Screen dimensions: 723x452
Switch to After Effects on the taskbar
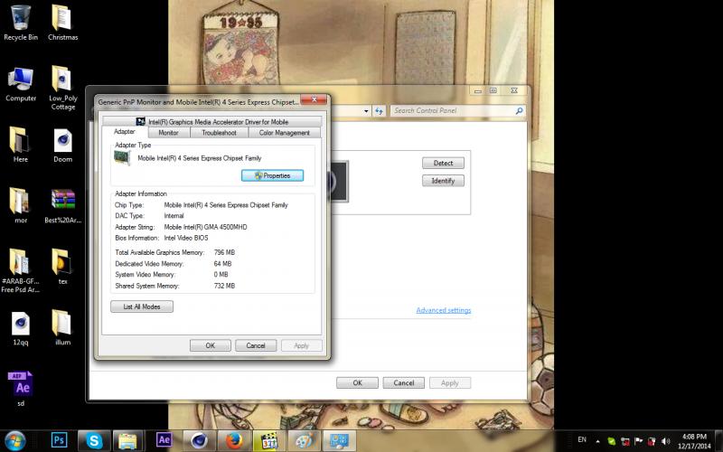pyautogui.click(x=164, y=440)
